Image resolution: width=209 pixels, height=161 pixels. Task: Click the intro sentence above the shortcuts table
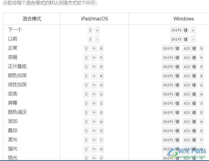tap(50, 3)
